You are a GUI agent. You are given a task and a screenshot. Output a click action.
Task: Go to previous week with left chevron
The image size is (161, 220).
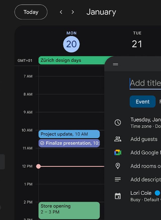tap(61, 12)
